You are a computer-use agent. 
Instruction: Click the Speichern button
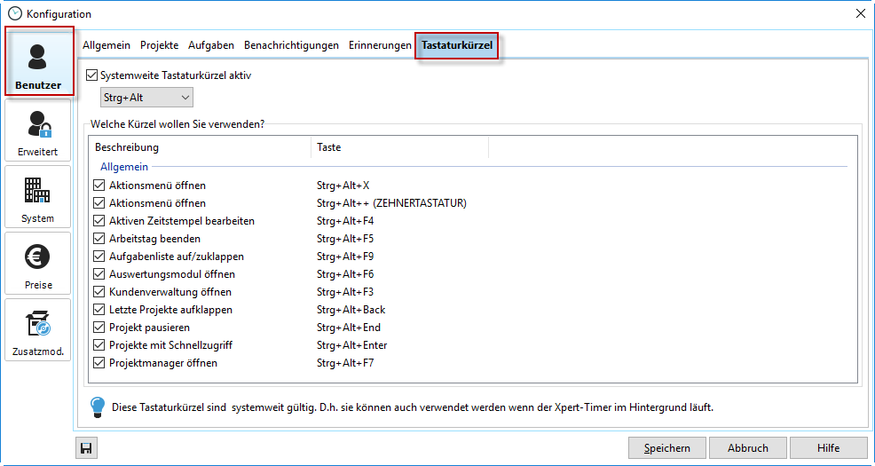[666, 448]
